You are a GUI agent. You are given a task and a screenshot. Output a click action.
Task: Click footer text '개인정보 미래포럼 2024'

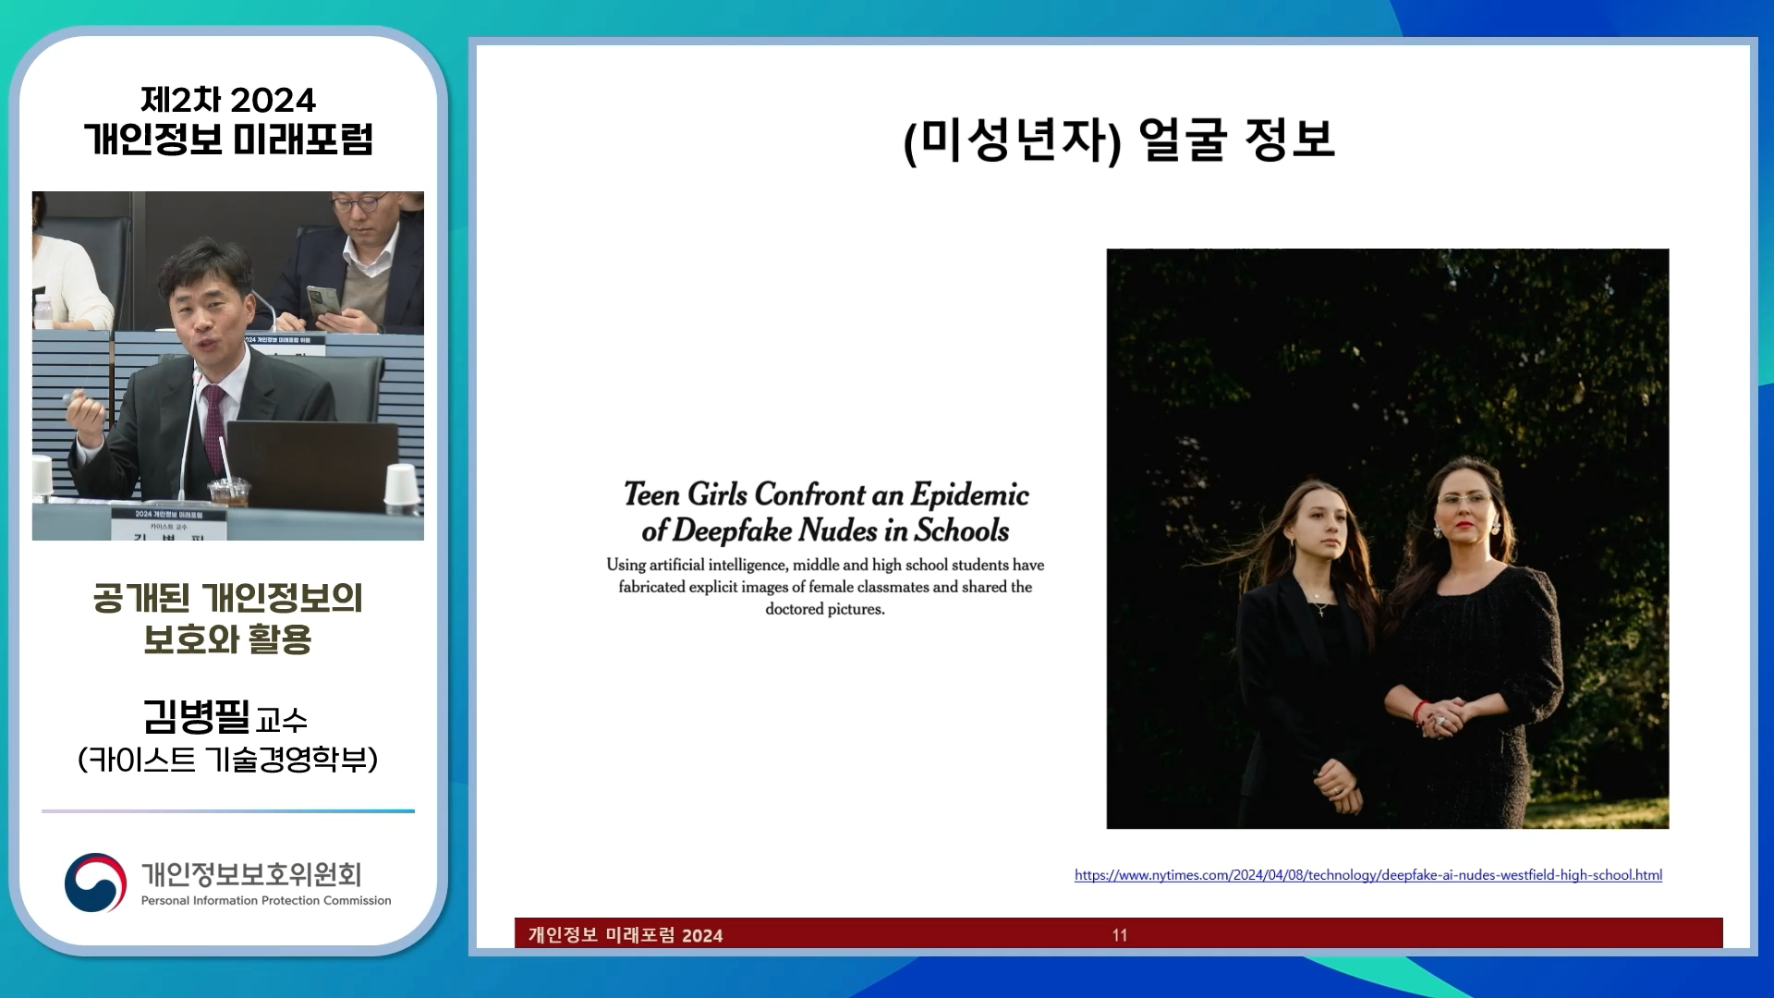(x=626, y=935)
